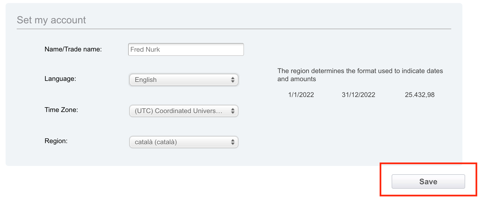Click the sample date 31/12/2022

(358, 95)
